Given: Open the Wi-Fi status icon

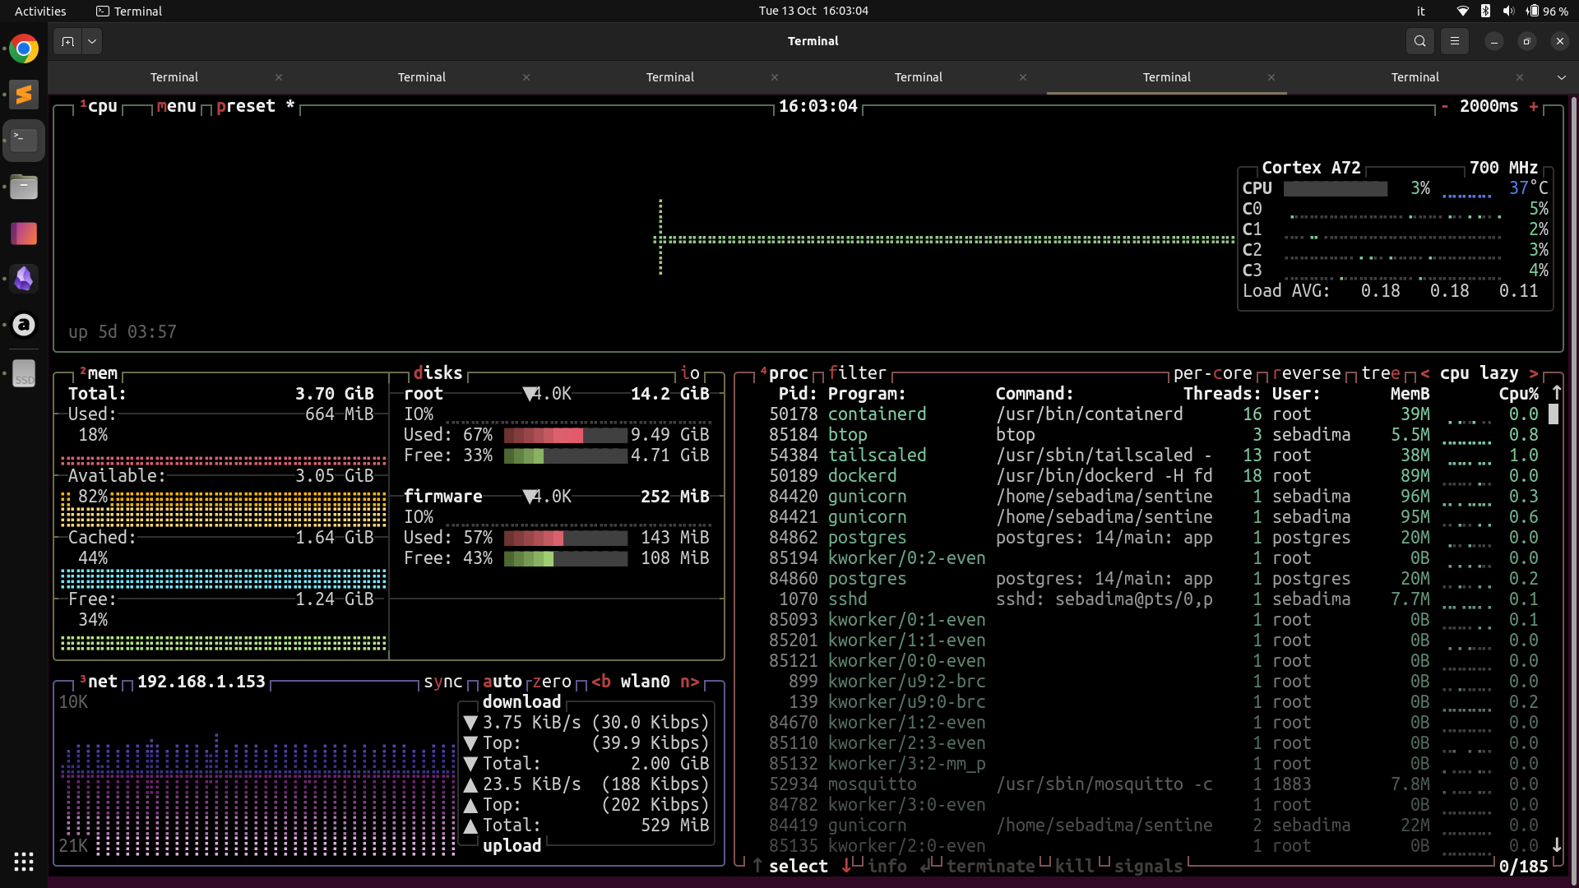Looking at the screenshot, I should (1462, 11).
